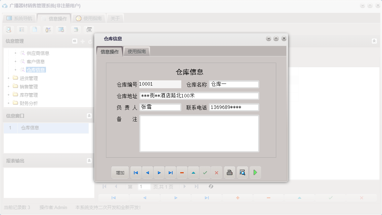
Task: Go to the next record
Action: [x=159, y=172]
